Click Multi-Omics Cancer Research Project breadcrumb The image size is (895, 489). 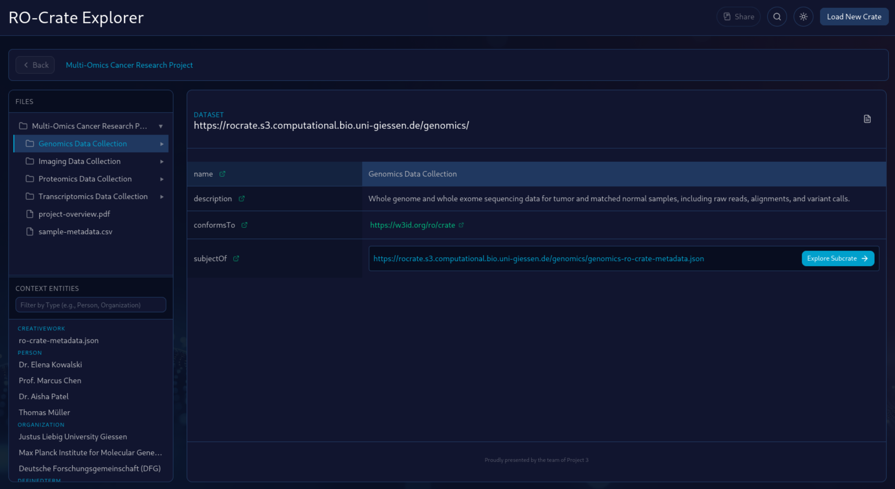pyautogui.click(x=129, y=65)
